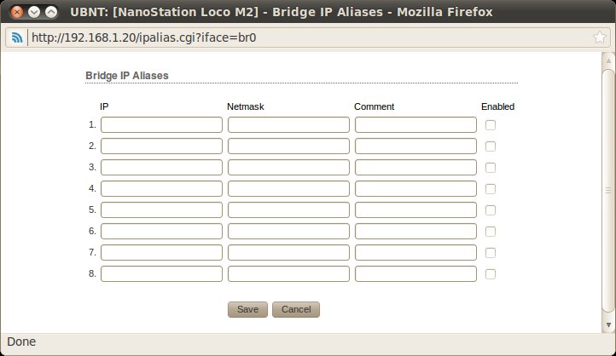The width and height of the screenshot is (616, 356).
Task: Toggle the Enabled checkbox for row 4
Action: tap(491, 189)
